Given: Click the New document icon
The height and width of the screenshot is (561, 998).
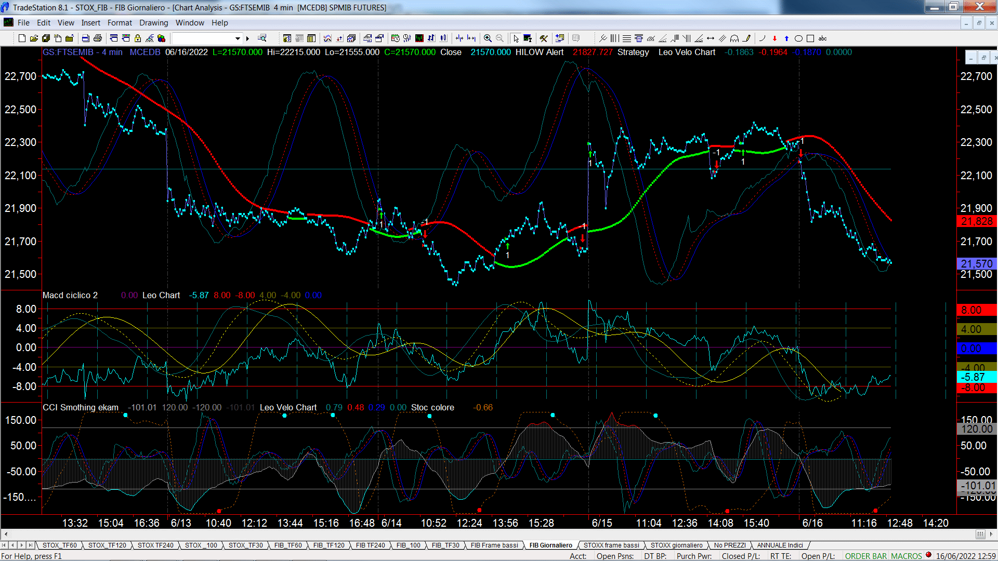Looking at the screenshot, I should (x=22, y=38).
